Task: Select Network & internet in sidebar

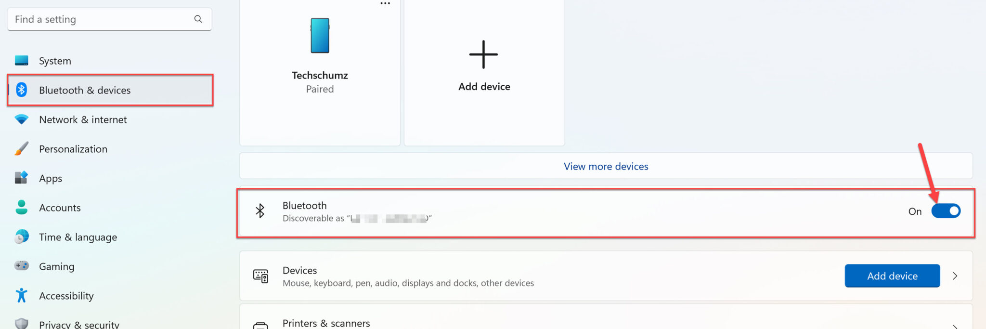Action: 83,119
